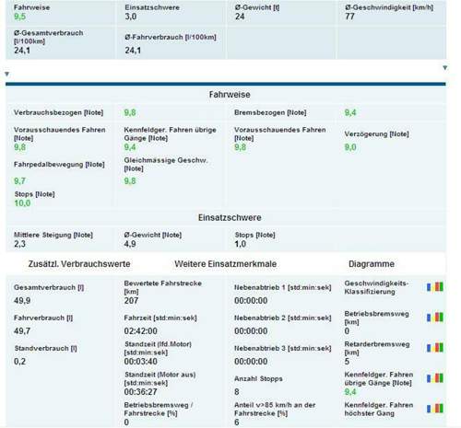Click the Retarderbremsweg value 5

click(x=347, y=362)
